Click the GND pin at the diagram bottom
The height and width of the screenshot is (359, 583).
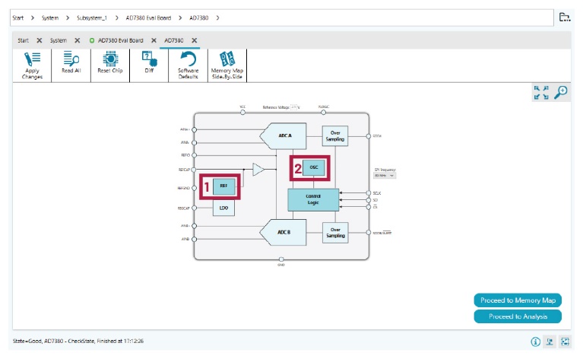pos(281,259)
